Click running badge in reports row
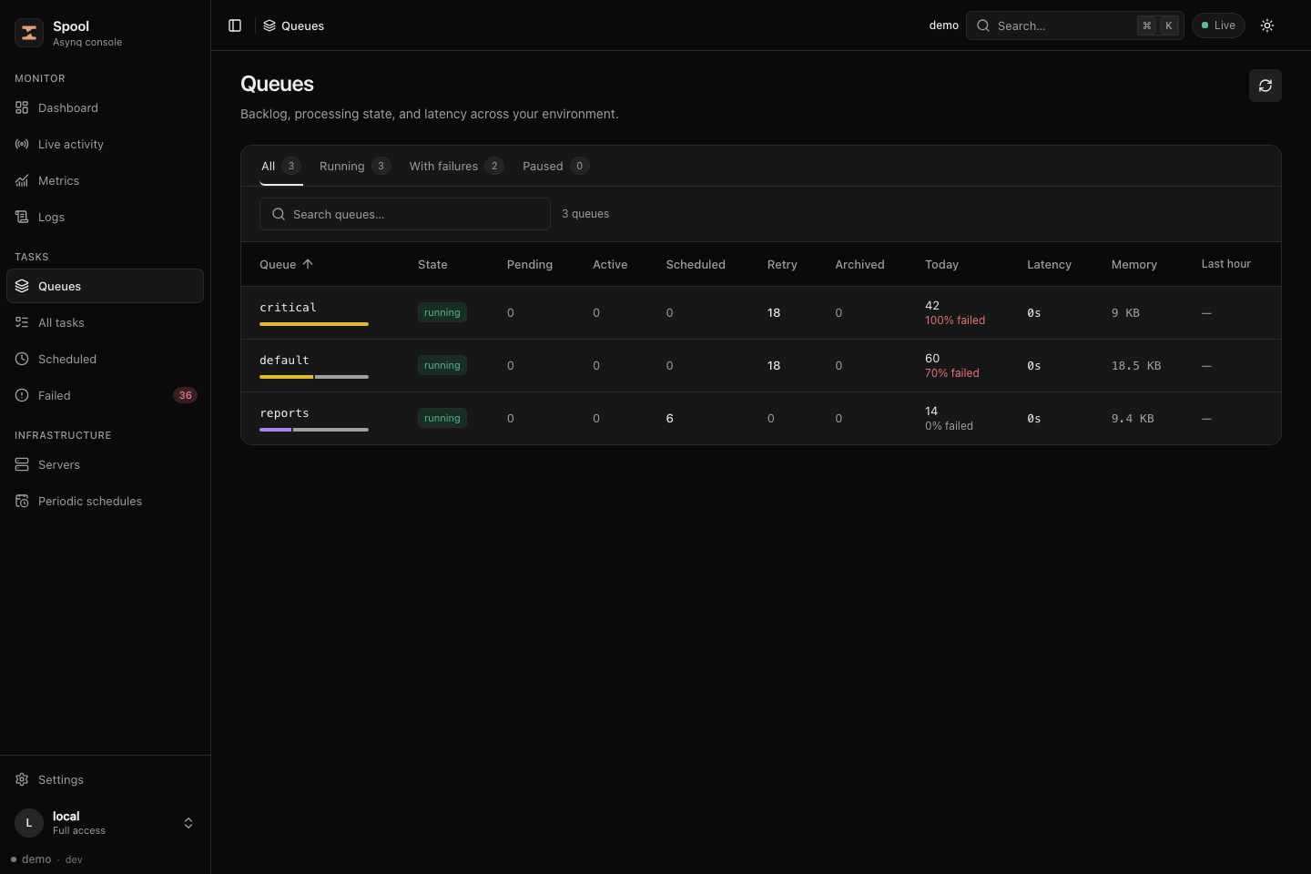The width and height of the screenshot is (1311, 874). click(x=442, y=418)
